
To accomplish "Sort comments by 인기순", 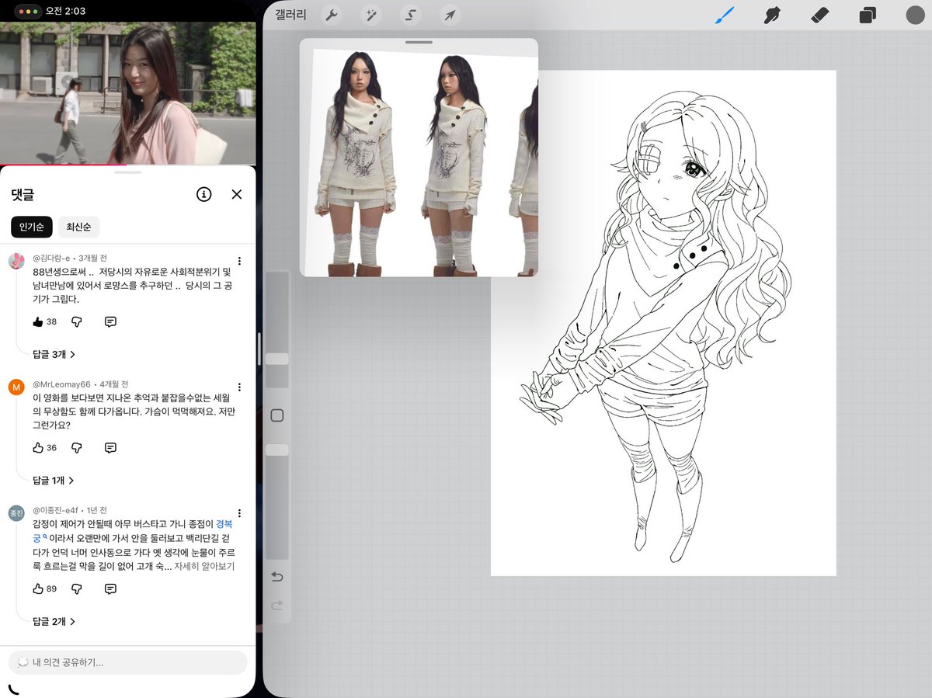I will pyautogui.click(x=31, y=227).
